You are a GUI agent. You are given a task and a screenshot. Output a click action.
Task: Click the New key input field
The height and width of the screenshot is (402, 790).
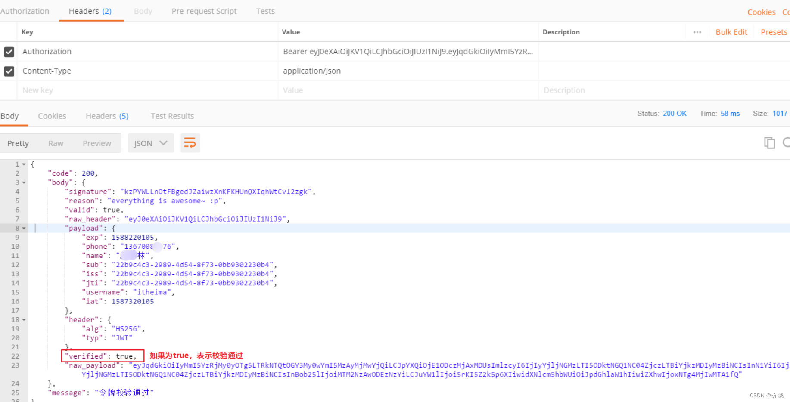(148, 90)
